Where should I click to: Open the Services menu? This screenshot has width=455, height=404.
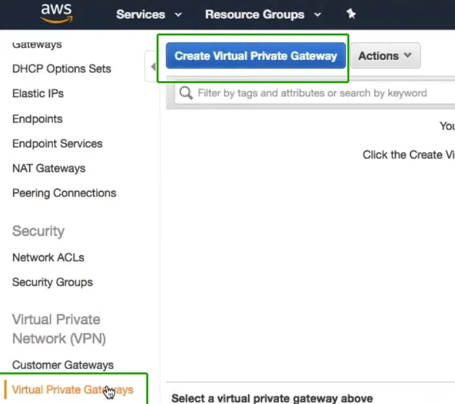149,14
